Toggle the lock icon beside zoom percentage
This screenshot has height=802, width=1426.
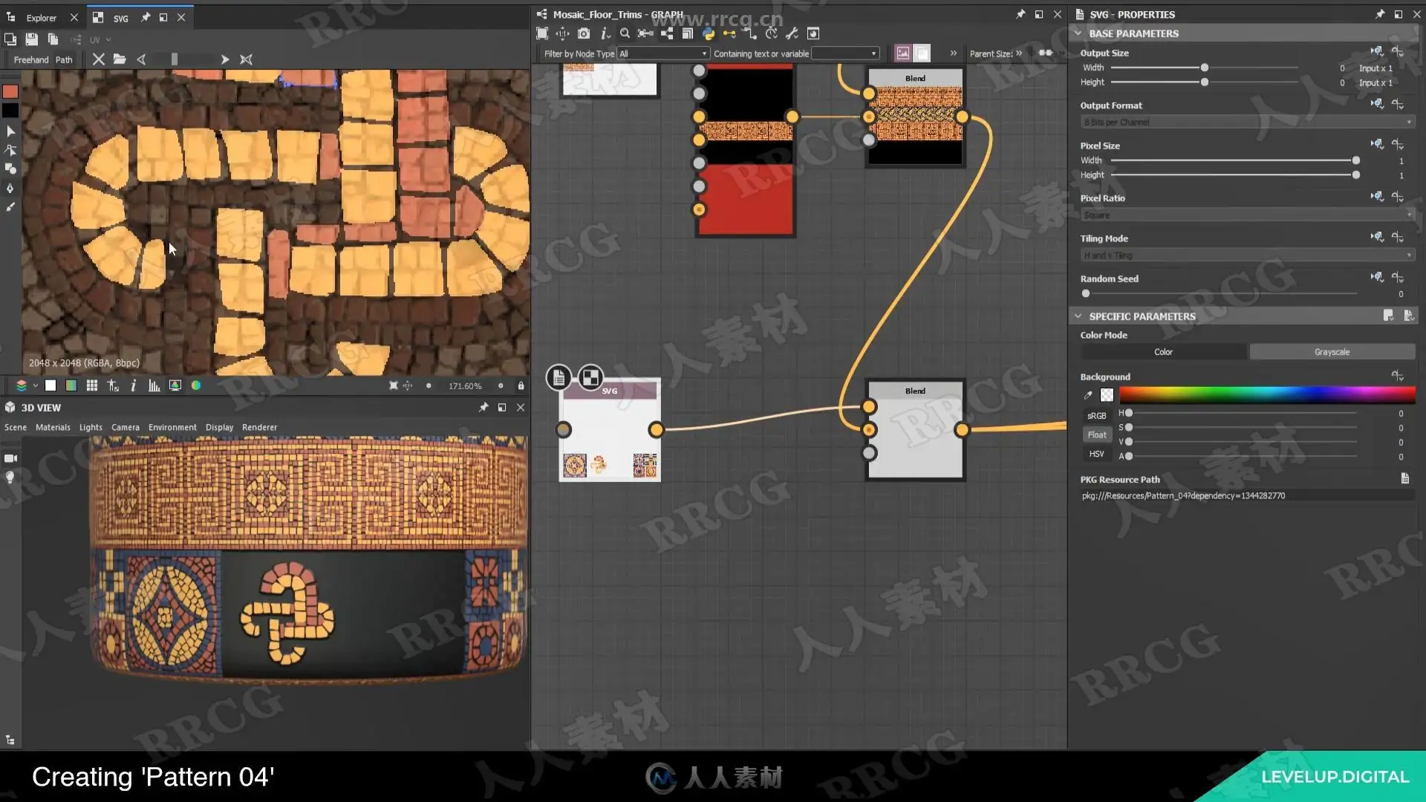point(521,385)
